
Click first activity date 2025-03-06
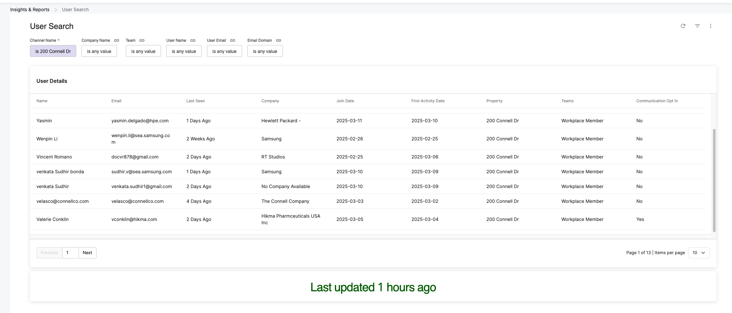(x=425, y=157)
